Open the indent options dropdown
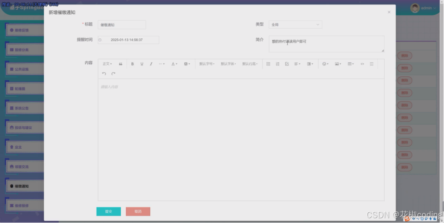The image size is (444, 223). point(310,64)
